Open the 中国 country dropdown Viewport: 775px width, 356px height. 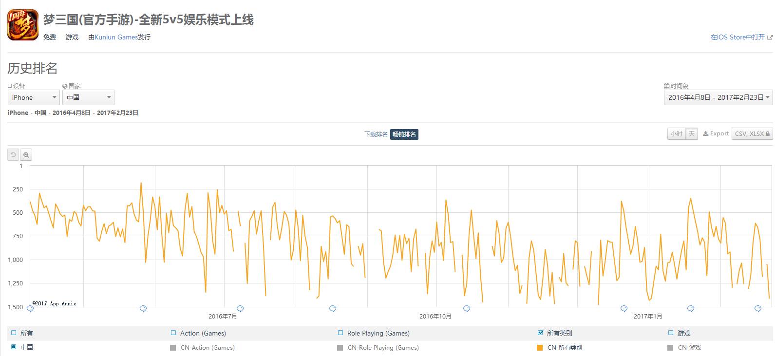[88, 97]
